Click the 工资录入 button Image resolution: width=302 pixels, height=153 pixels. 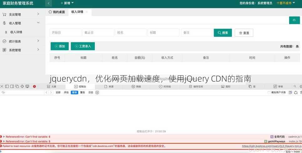point(83,46)
